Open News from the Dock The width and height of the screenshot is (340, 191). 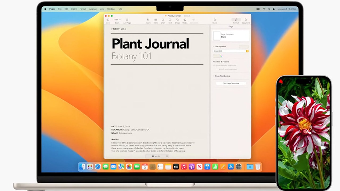(x=199, y=167)
